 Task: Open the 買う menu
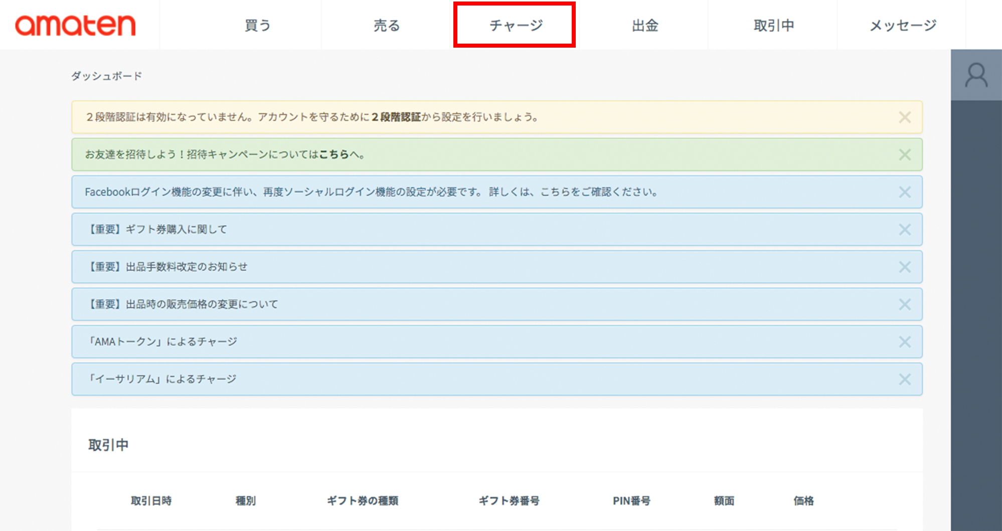tap(258, 25)
